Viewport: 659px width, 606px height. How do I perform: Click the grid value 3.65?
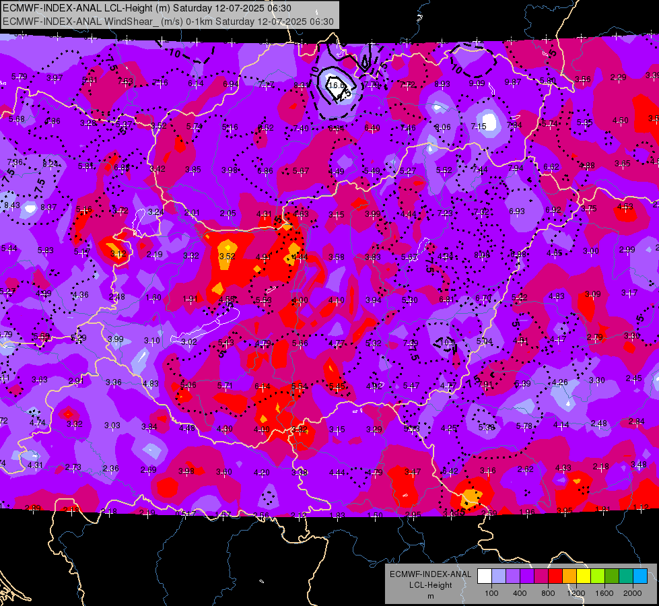[623, 163]
